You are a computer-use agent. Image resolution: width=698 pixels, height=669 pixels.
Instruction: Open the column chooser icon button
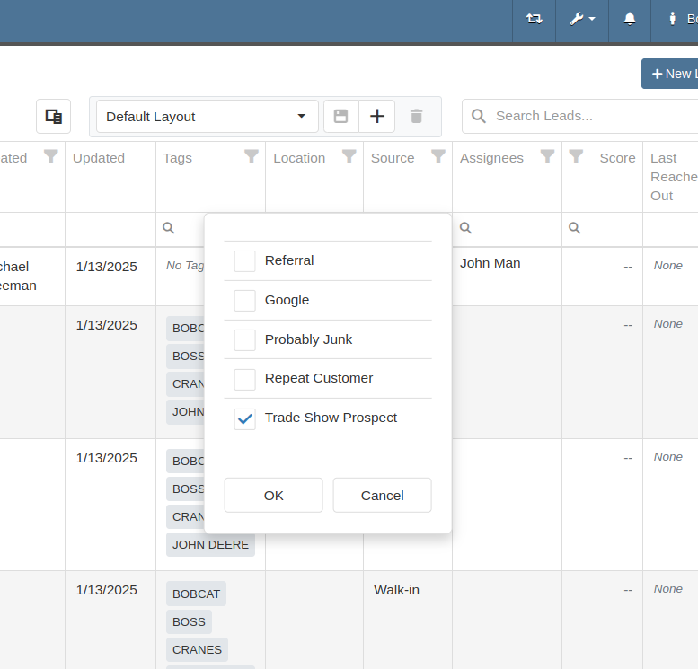(53, 116)
